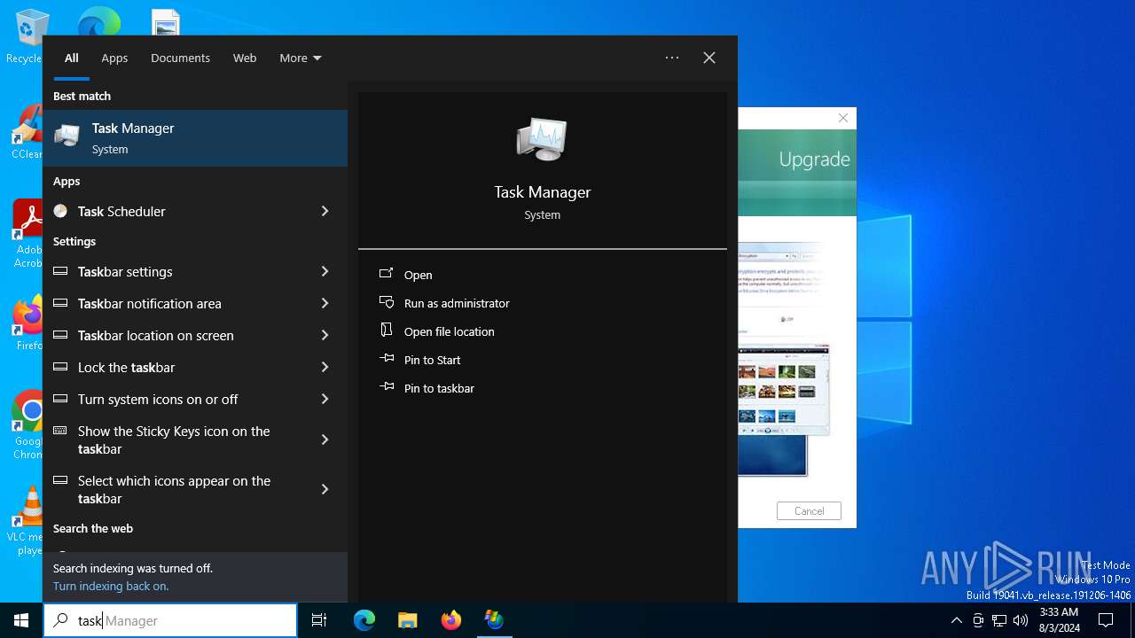The image size is (1135, 638).
Task: Show hidden system tray icons
Action: point(957,620)
